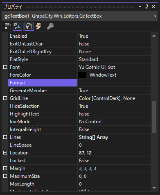160x195 pixels.
Task: Click the Property Pages wrench icon
Action: point(50,26)
